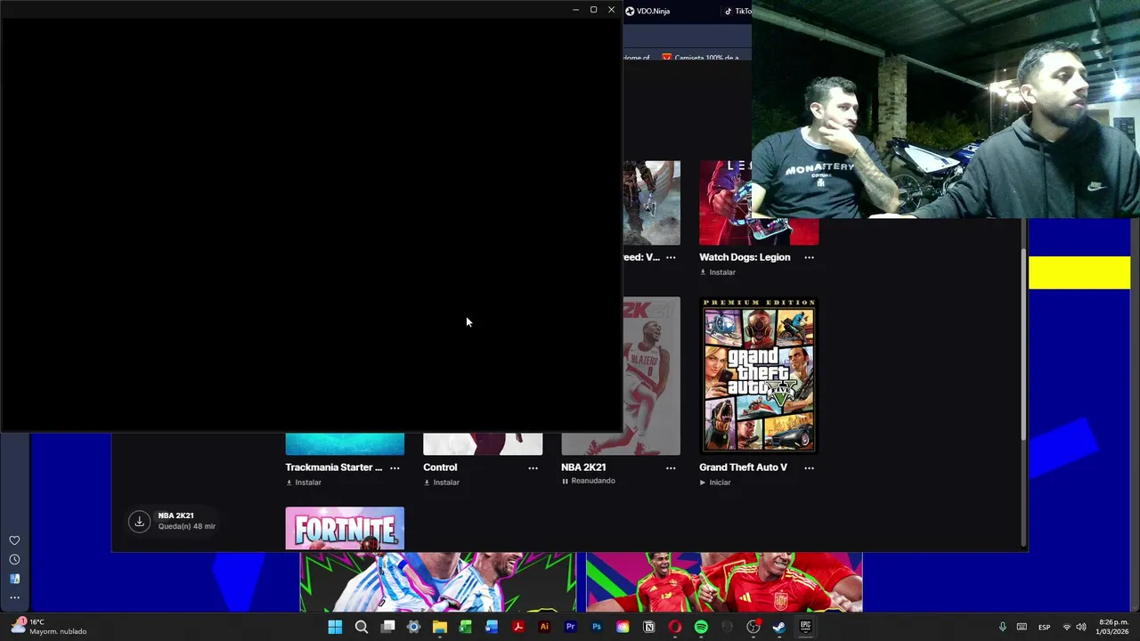
Task: Click the Control game title
Action: click(440, 467)
